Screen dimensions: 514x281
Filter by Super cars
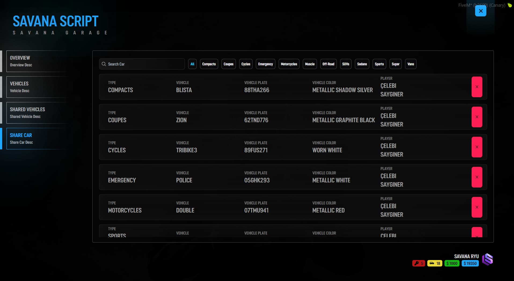(395, 64)
